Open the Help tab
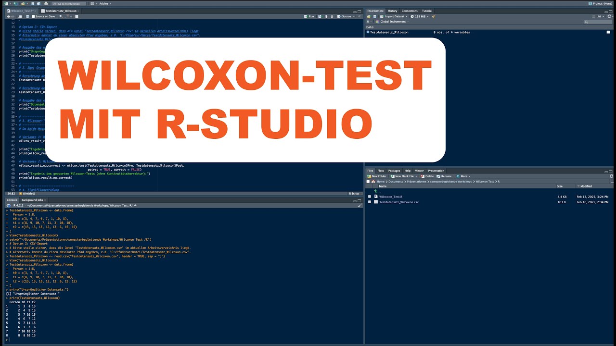Screen dimensions: 616x346 (x=408, y=171)
